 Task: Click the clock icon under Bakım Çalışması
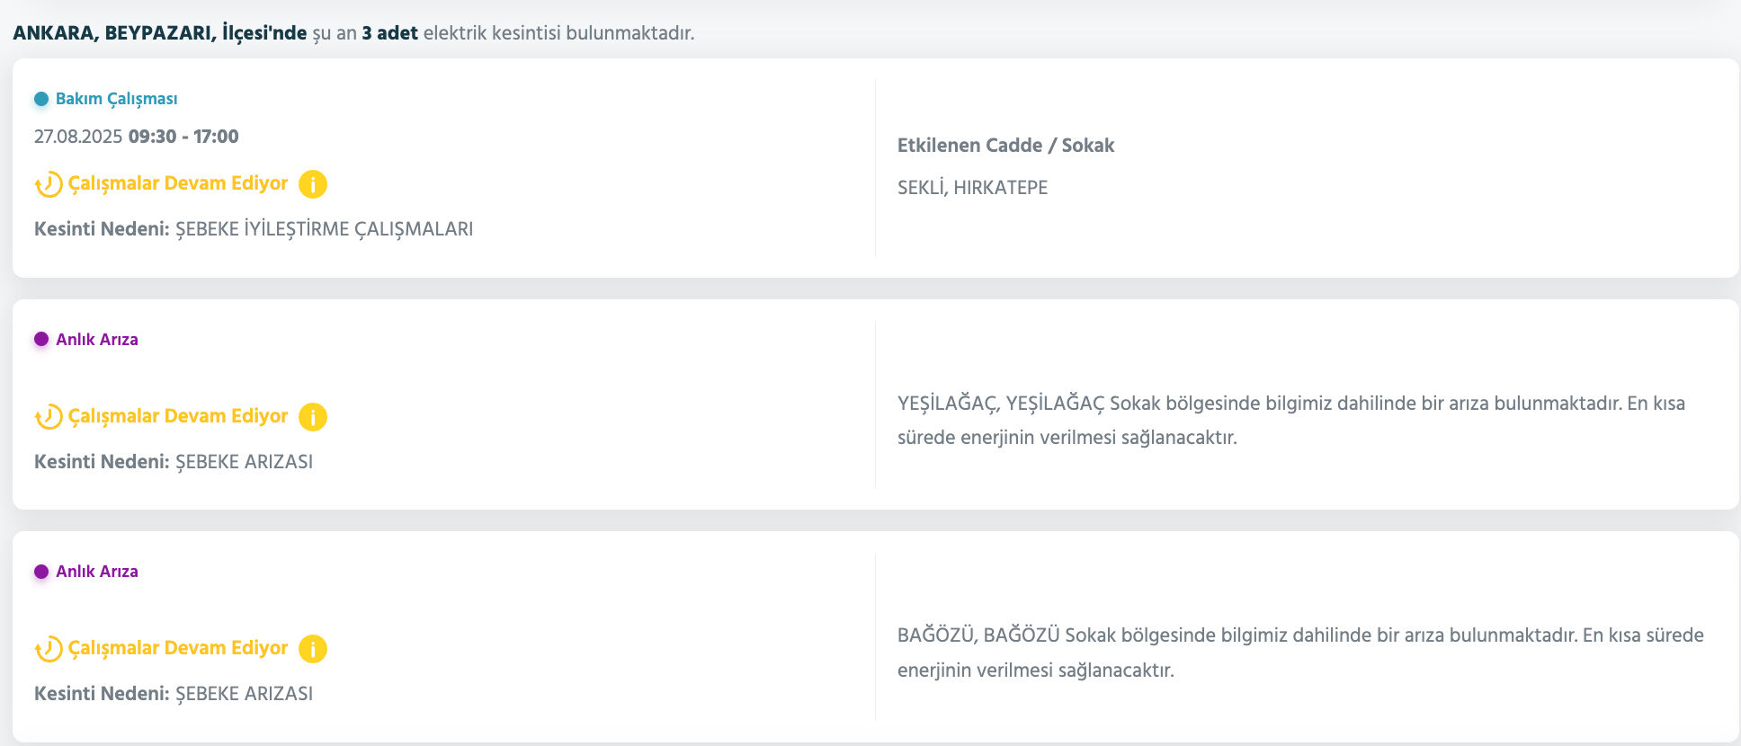[47, 183]
